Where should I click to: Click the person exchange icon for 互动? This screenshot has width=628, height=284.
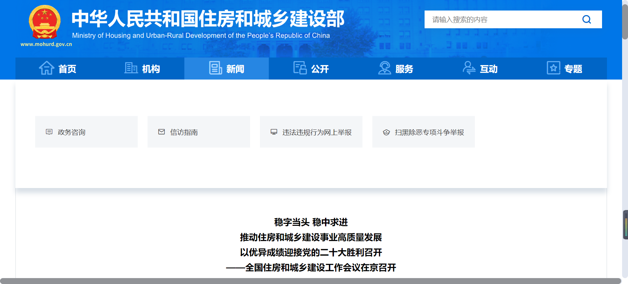point(469,68)
